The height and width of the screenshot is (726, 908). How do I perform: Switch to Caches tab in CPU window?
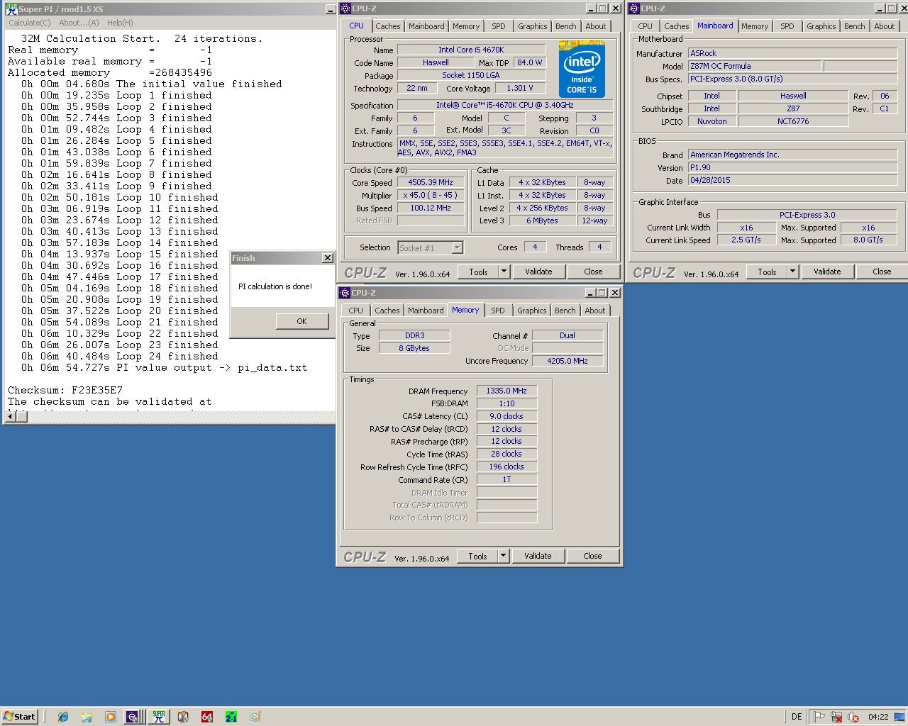[388, 26]
